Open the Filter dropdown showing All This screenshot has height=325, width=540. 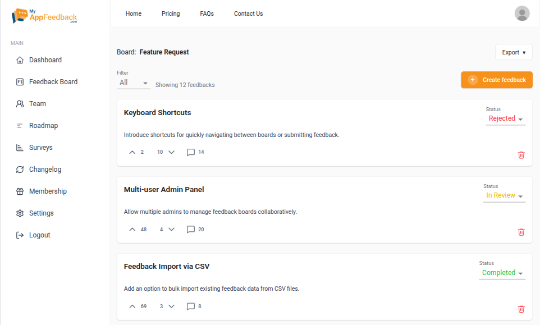coord(133,82)
